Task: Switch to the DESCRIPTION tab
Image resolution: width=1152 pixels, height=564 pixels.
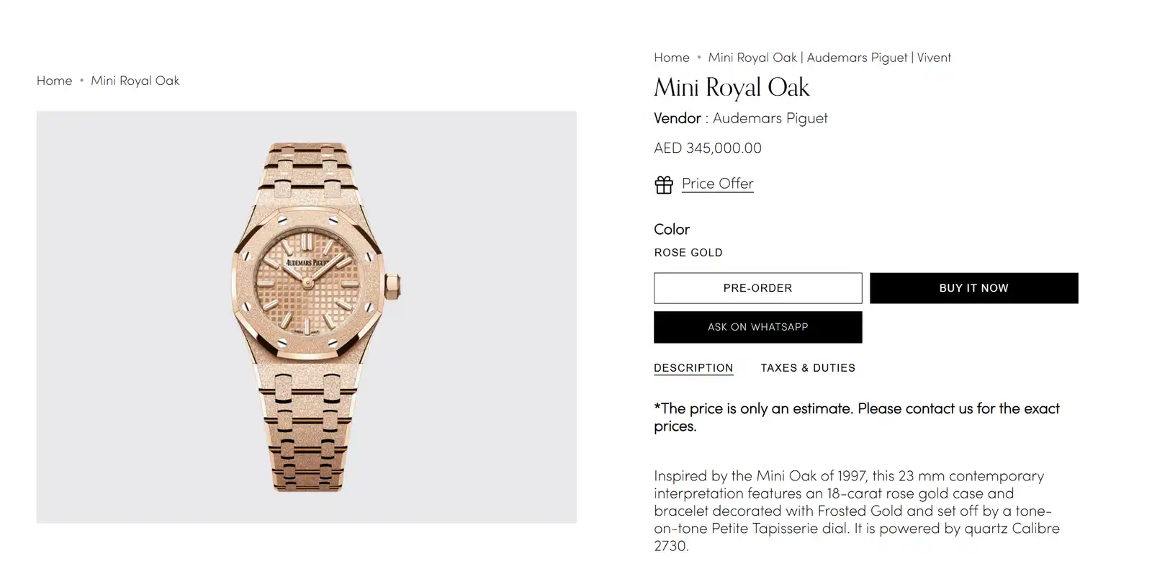Action: click(693, 368)
